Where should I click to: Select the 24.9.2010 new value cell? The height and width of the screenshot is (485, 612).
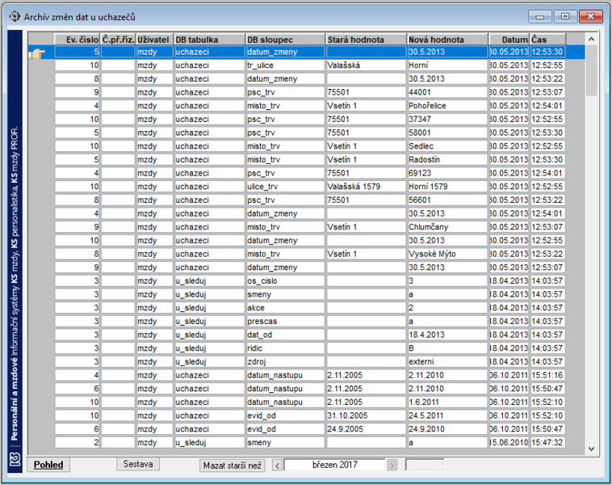coord(447,429)
